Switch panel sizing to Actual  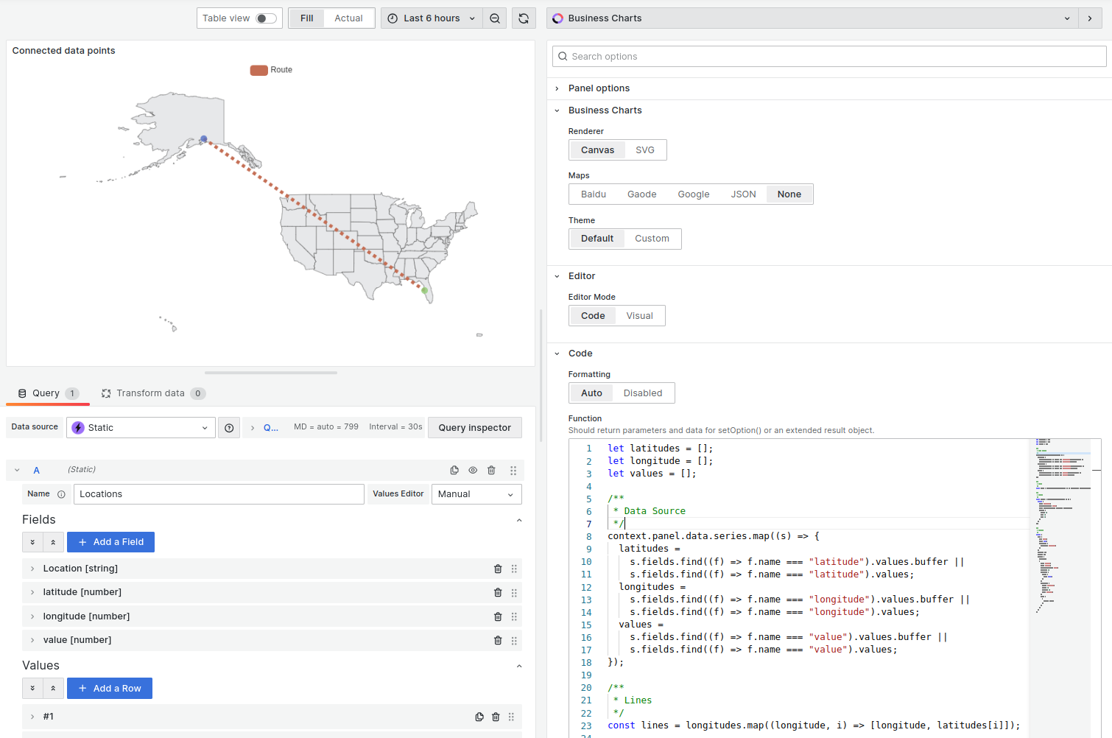click(348, 18)
